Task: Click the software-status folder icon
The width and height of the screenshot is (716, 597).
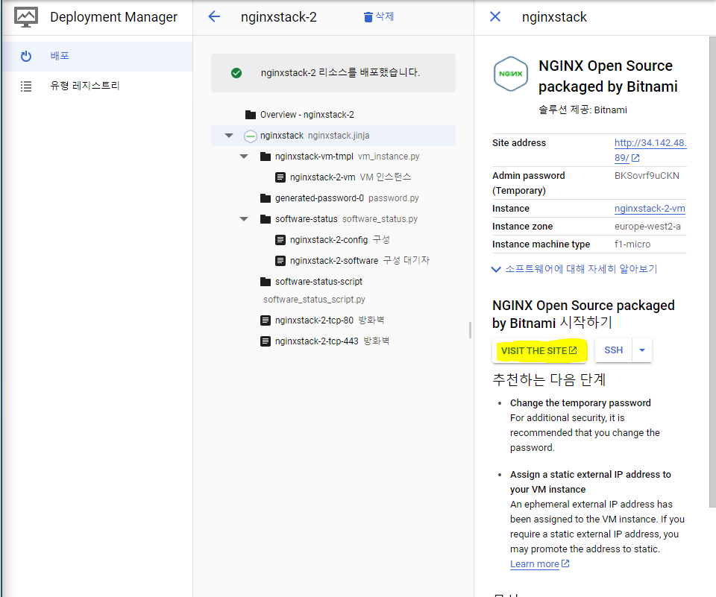Action: tap(266, 219)
